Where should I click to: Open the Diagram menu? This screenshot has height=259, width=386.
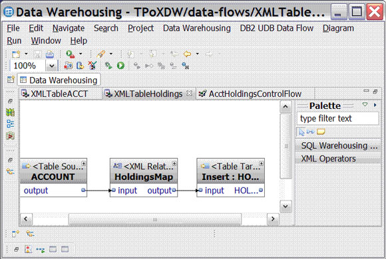[x=338, y=29]
